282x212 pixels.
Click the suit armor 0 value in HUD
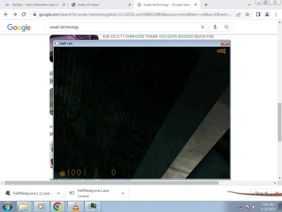113,173
